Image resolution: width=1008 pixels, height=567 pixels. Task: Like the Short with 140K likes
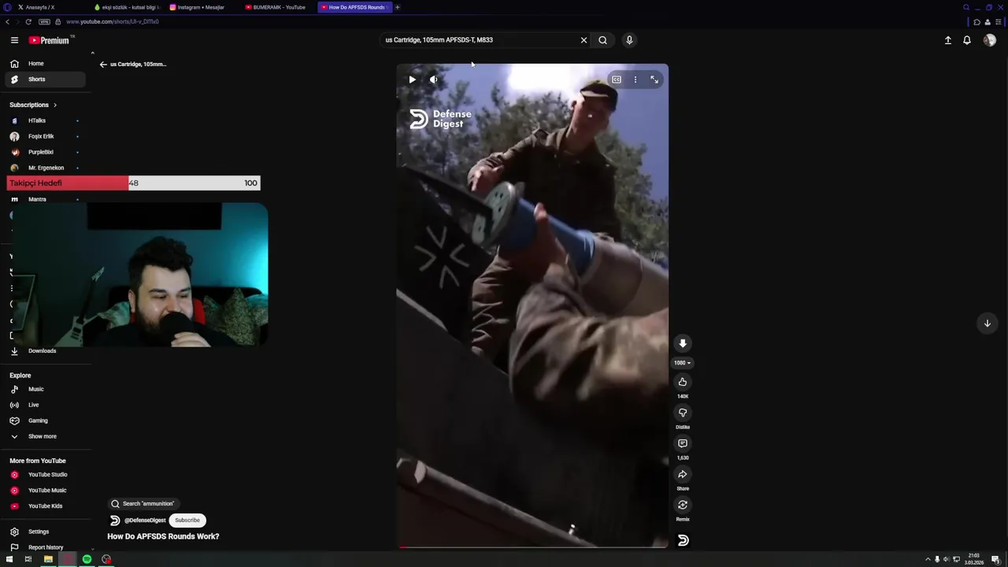(683, 382)
